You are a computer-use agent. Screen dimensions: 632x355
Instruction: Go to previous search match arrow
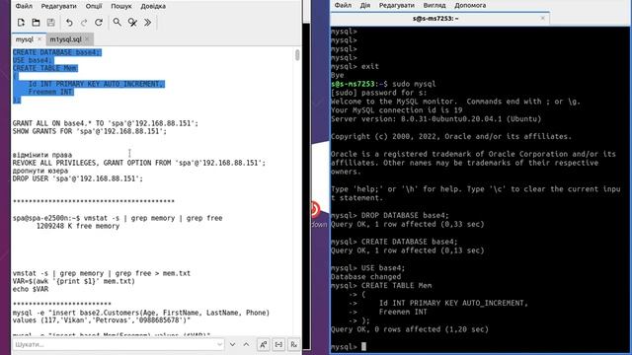tap(246, 344)
